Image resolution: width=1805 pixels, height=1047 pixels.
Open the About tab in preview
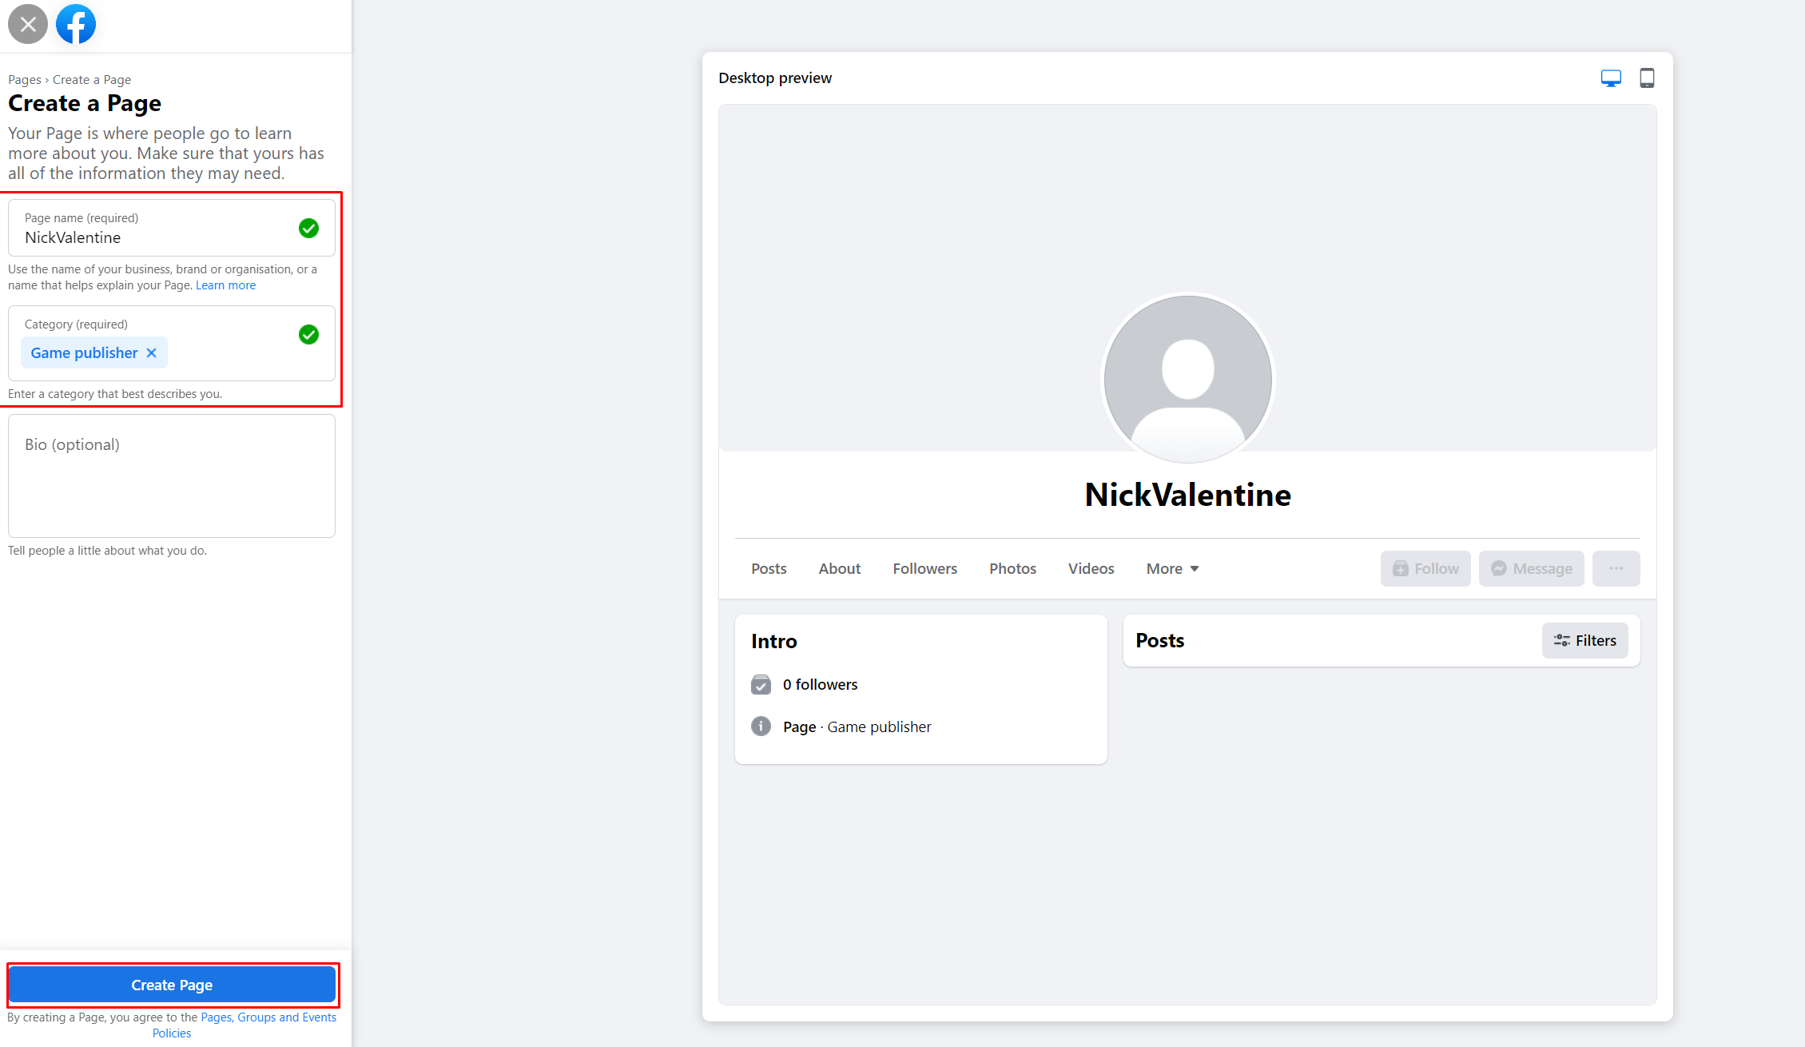(x=839, y=568)
